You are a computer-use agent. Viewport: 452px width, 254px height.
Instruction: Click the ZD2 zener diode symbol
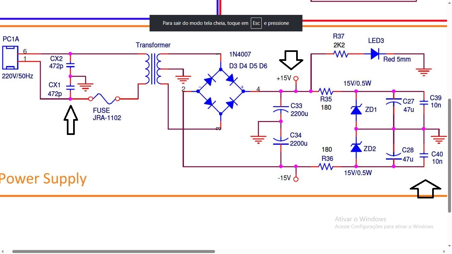(x=356, y=147)
